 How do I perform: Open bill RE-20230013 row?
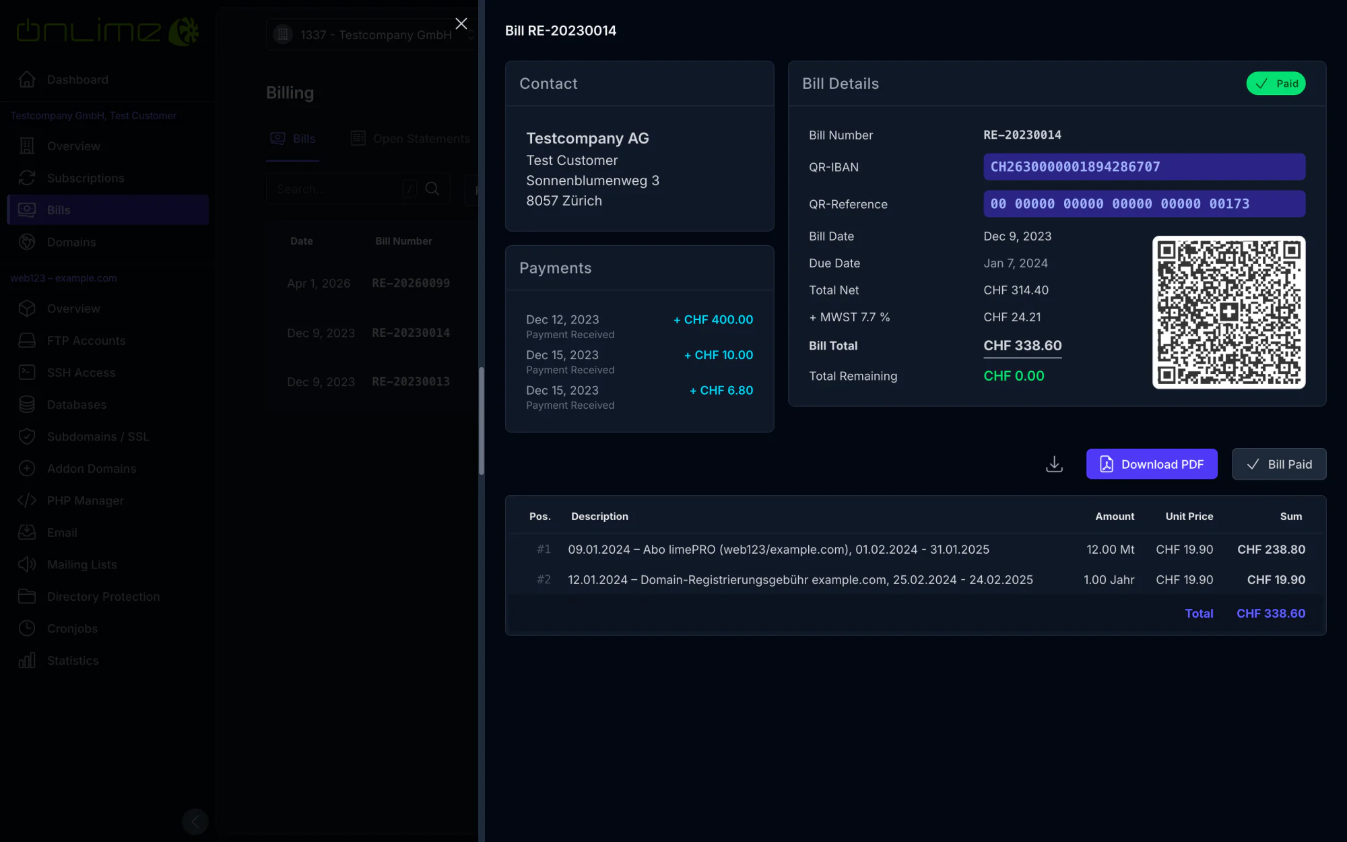coord(372,382)
